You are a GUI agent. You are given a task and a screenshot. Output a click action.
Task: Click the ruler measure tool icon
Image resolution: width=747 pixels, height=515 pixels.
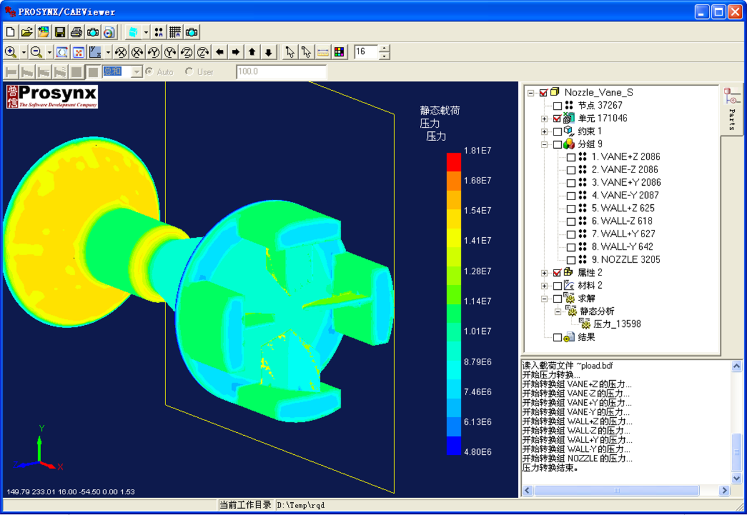[x=323, y=52]
